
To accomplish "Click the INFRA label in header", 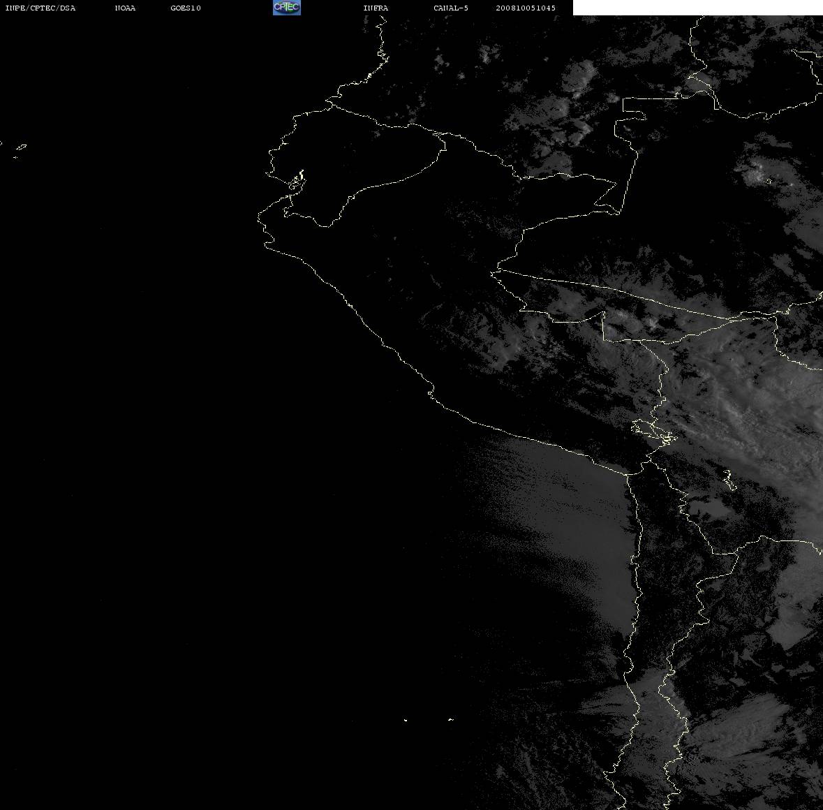I will coord(376,8).
